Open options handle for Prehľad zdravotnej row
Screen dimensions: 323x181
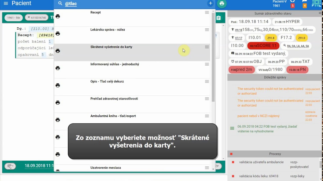(x=207, y=99)
